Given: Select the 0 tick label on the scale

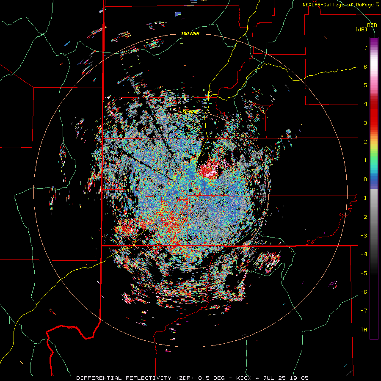Looking at the screenshot, I should tap(365, 179).
